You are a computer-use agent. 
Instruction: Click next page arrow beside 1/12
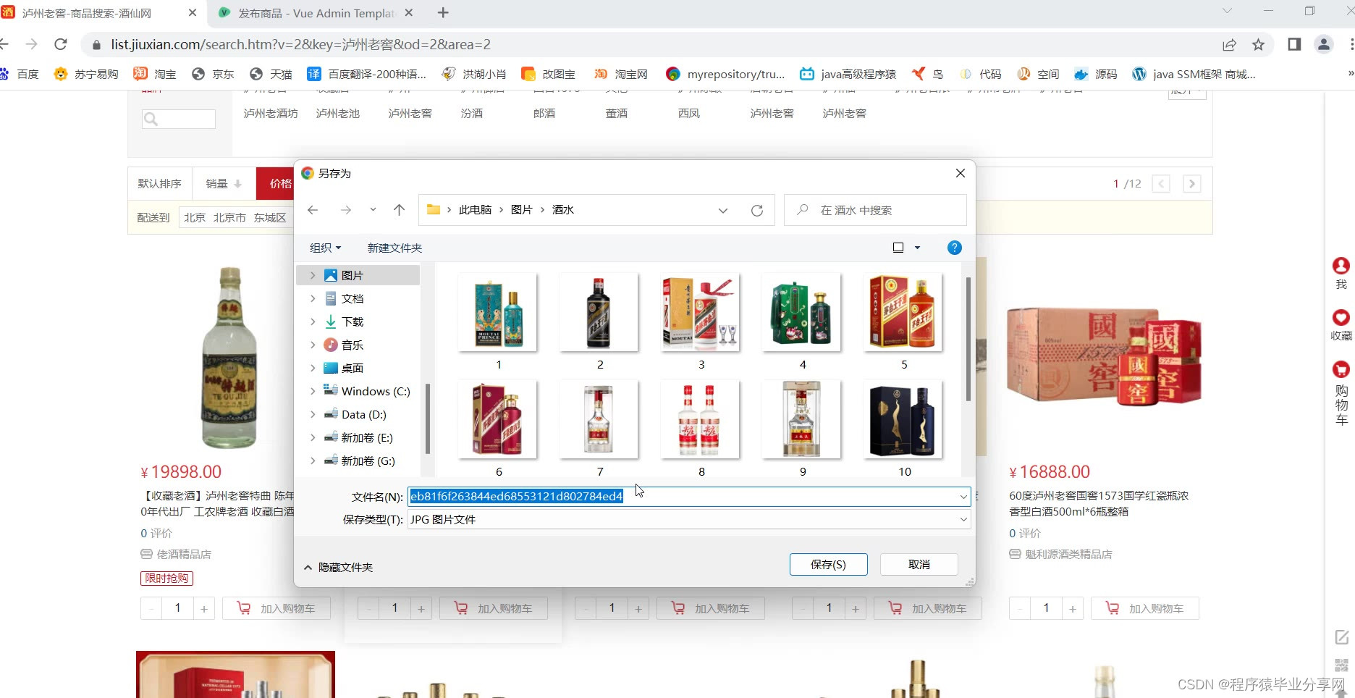tap(1191, 184)
